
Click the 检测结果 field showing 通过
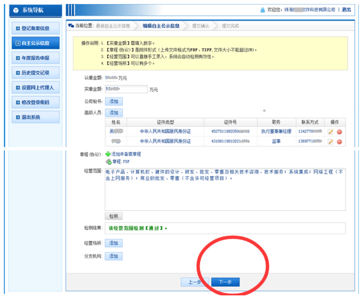pyautogui.click(x=225, y=228)
